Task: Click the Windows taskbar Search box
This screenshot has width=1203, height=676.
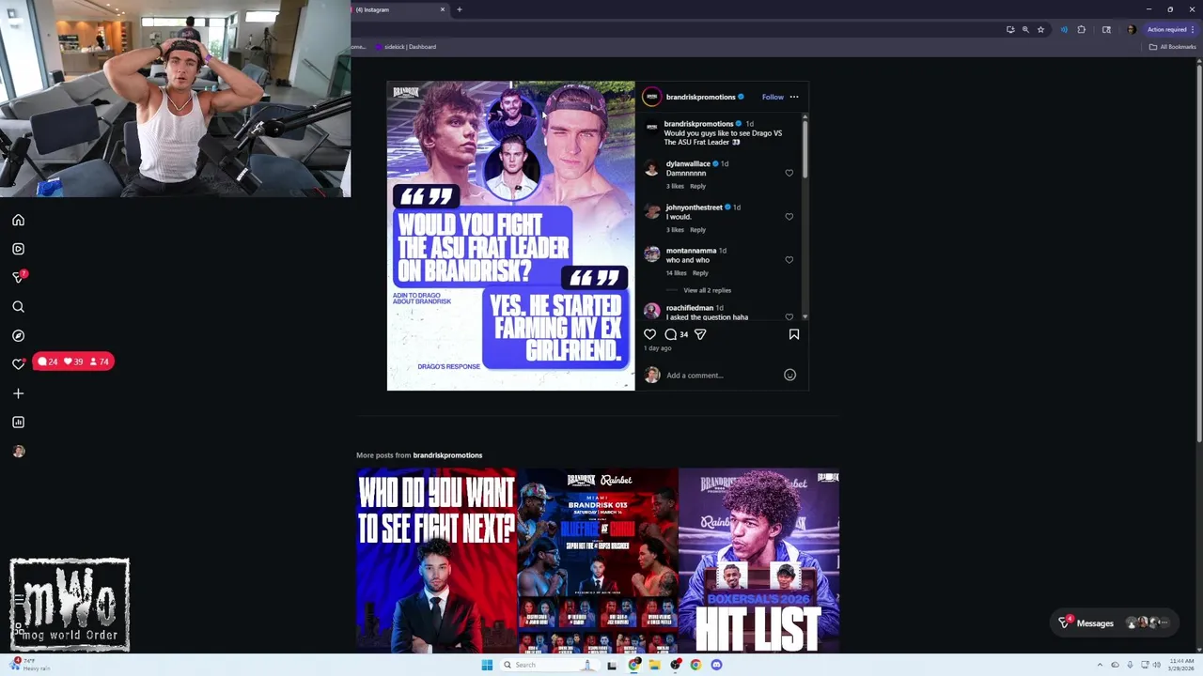Action: pyautogui.click(x=548, y=665)
